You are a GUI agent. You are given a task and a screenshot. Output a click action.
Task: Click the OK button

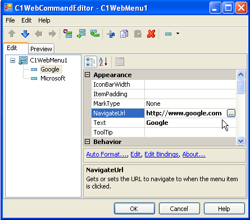tap(134, 209)
